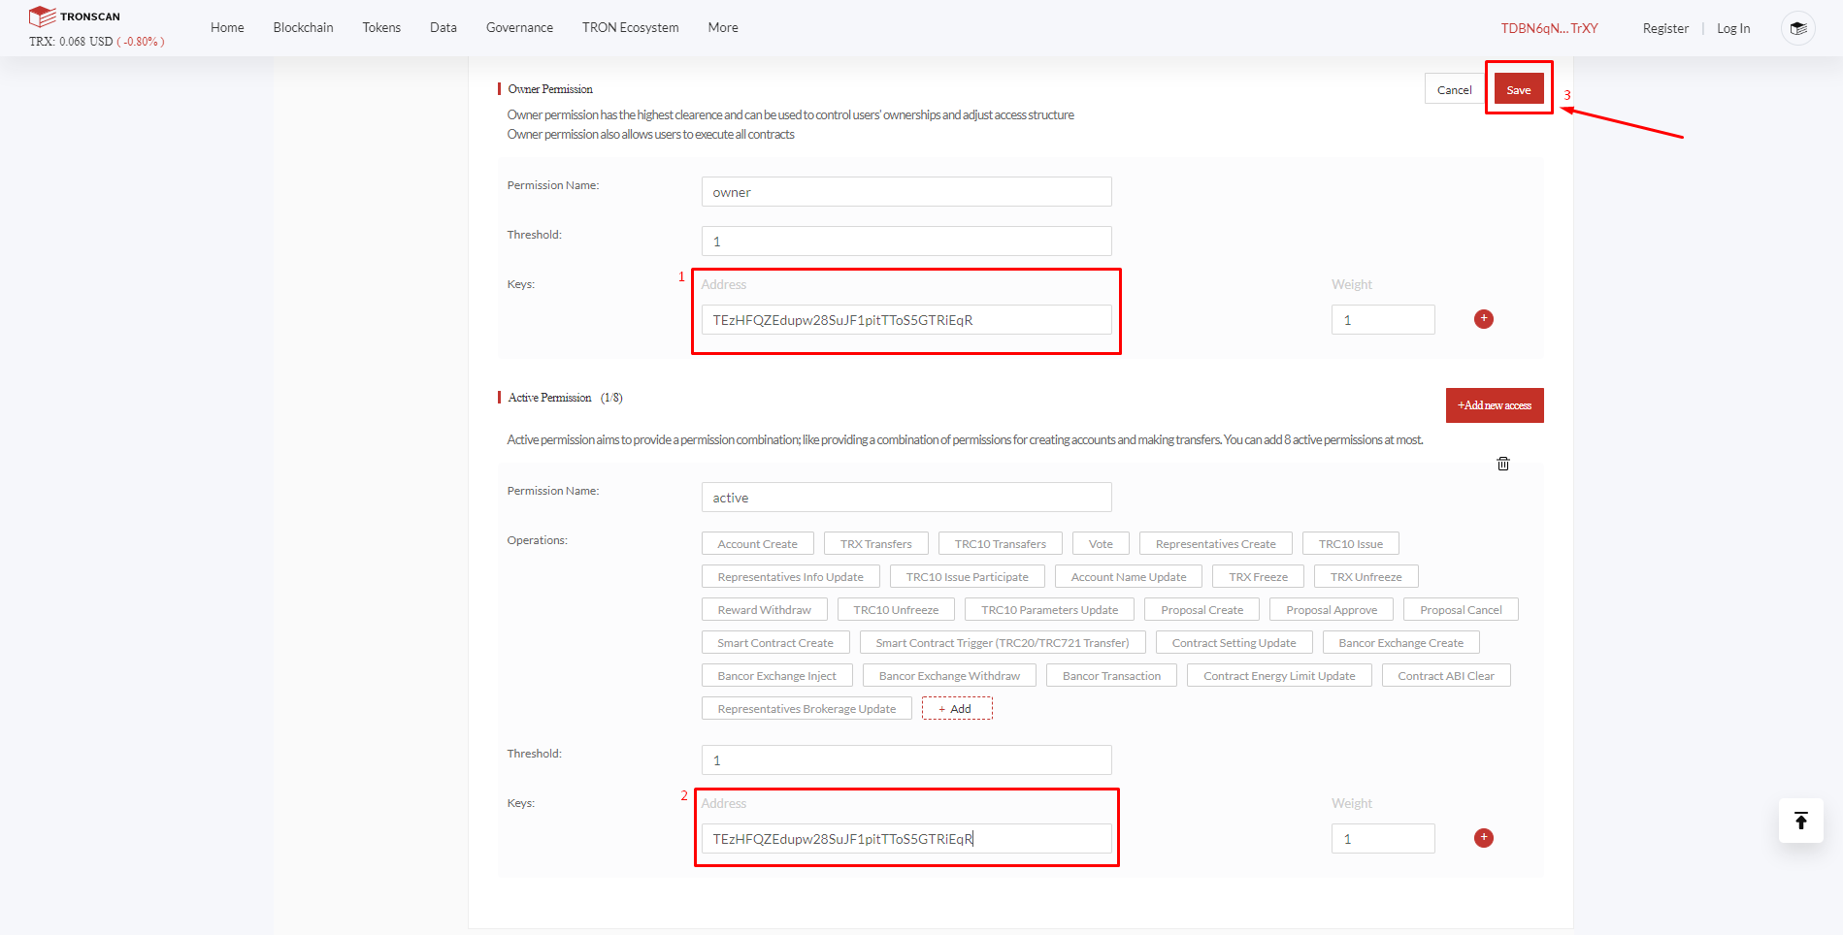Toggle the TRC10 Issue Participate operation
Image resolution: width=1843 pixels, height=935 pixels.
coord(968,577)
